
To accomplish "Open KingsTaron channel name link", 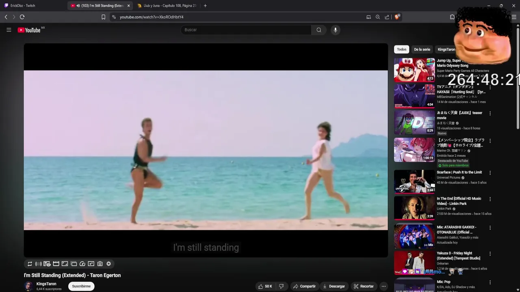I will tap(46, 284).
